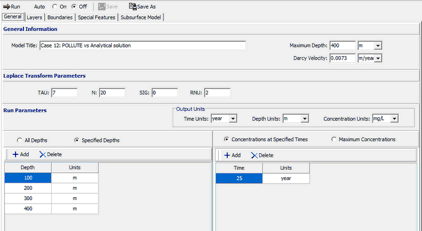
Task: Open the Time Units dropdown
Action: [233, 118]
